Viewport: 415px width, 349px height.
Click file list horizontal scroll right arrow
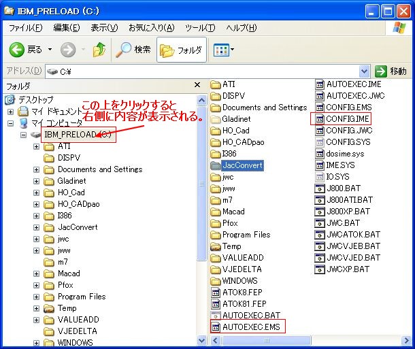(x=407, y=340)
